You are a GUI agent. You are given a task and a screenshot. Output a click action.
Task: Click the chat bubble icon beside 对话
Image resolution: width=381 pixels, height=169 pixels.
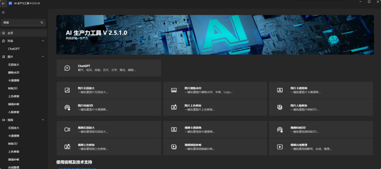[x=3, y=41]
